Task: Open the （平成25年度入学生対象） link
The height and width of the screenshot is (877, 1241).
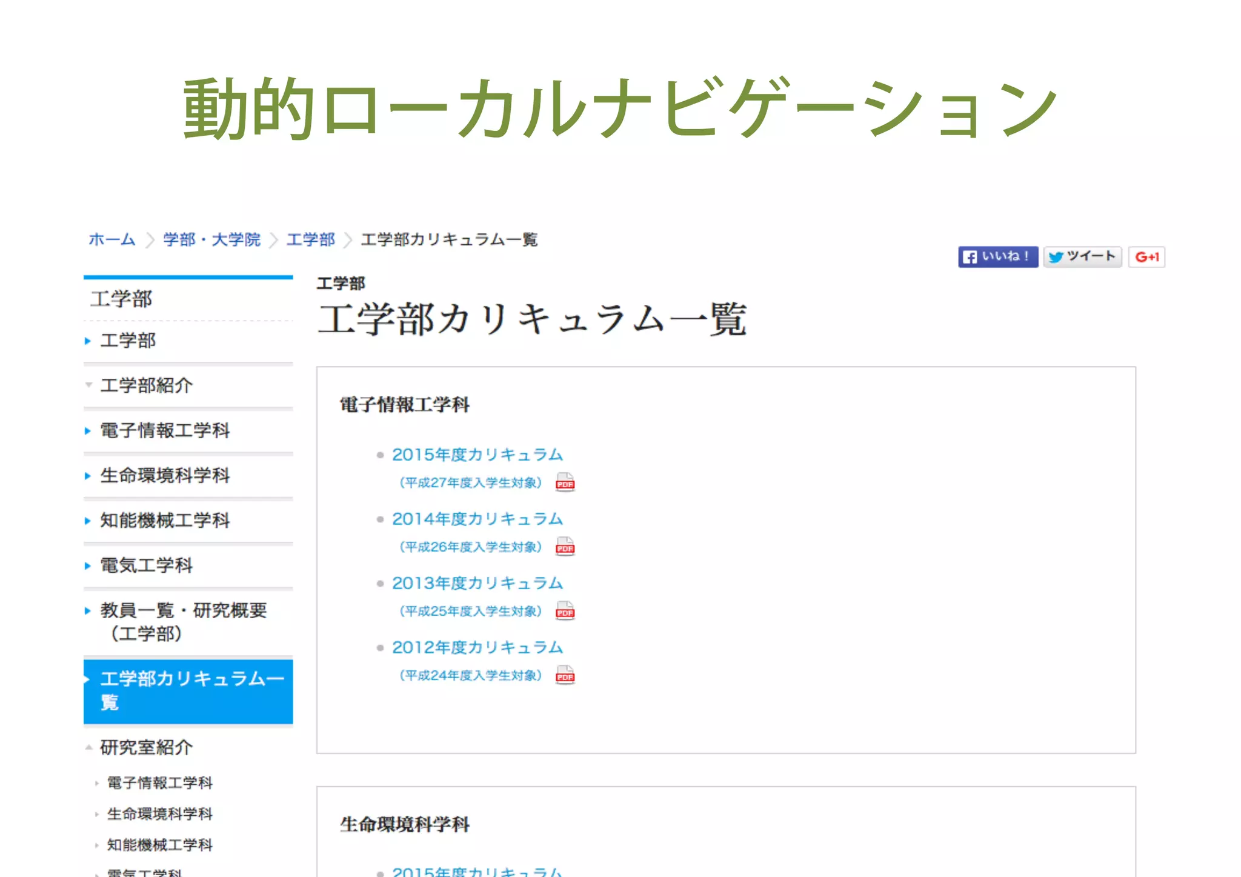Action: tap(470, 611)
